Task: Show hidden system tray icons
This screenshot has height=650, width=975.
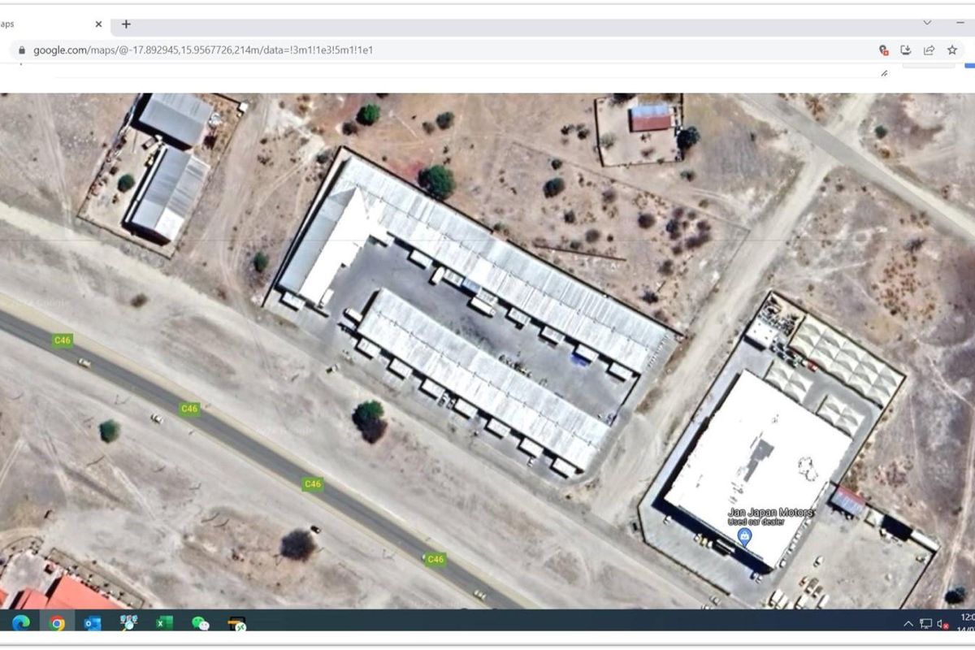Action: click(908, 623)
